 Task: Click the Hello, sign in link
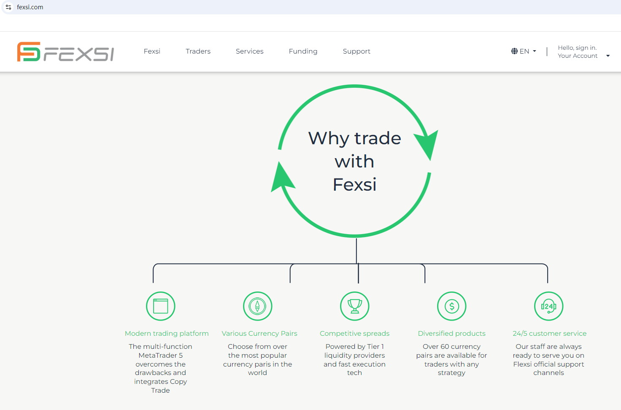pos(577,48)
